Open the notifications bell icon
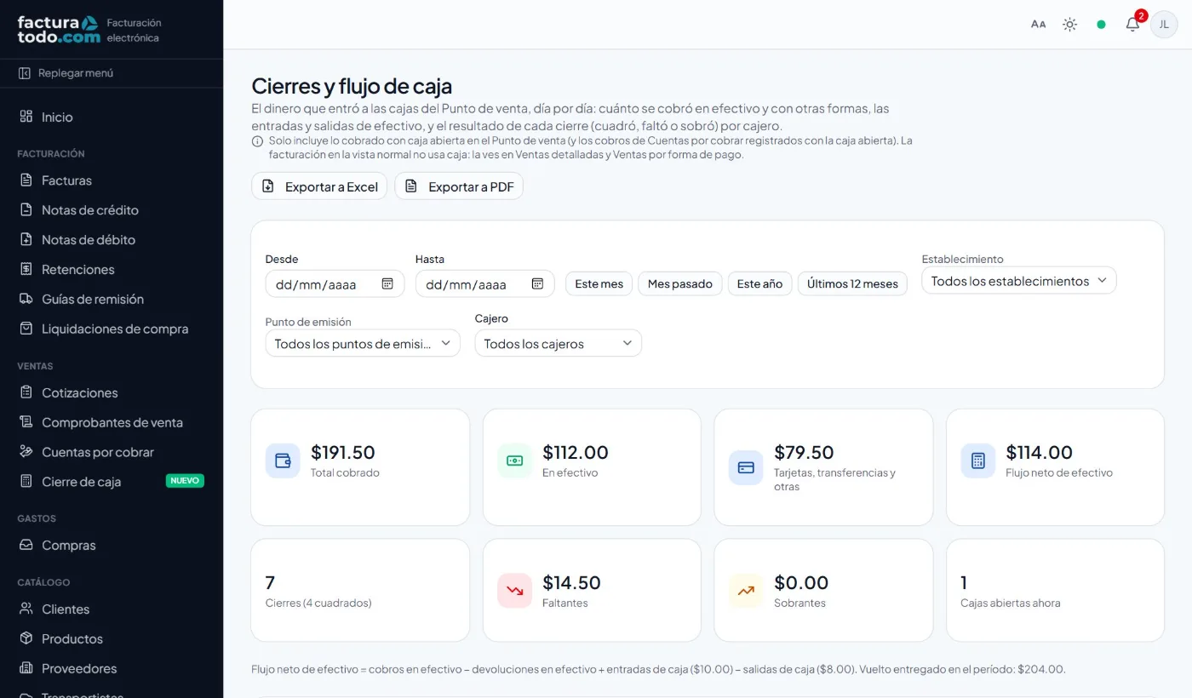The width and height of the screenshot is (1192, 698). [x=1132, y=25]
